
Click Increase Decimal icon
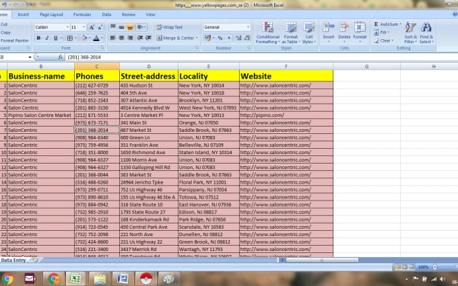tap(238, 38)
